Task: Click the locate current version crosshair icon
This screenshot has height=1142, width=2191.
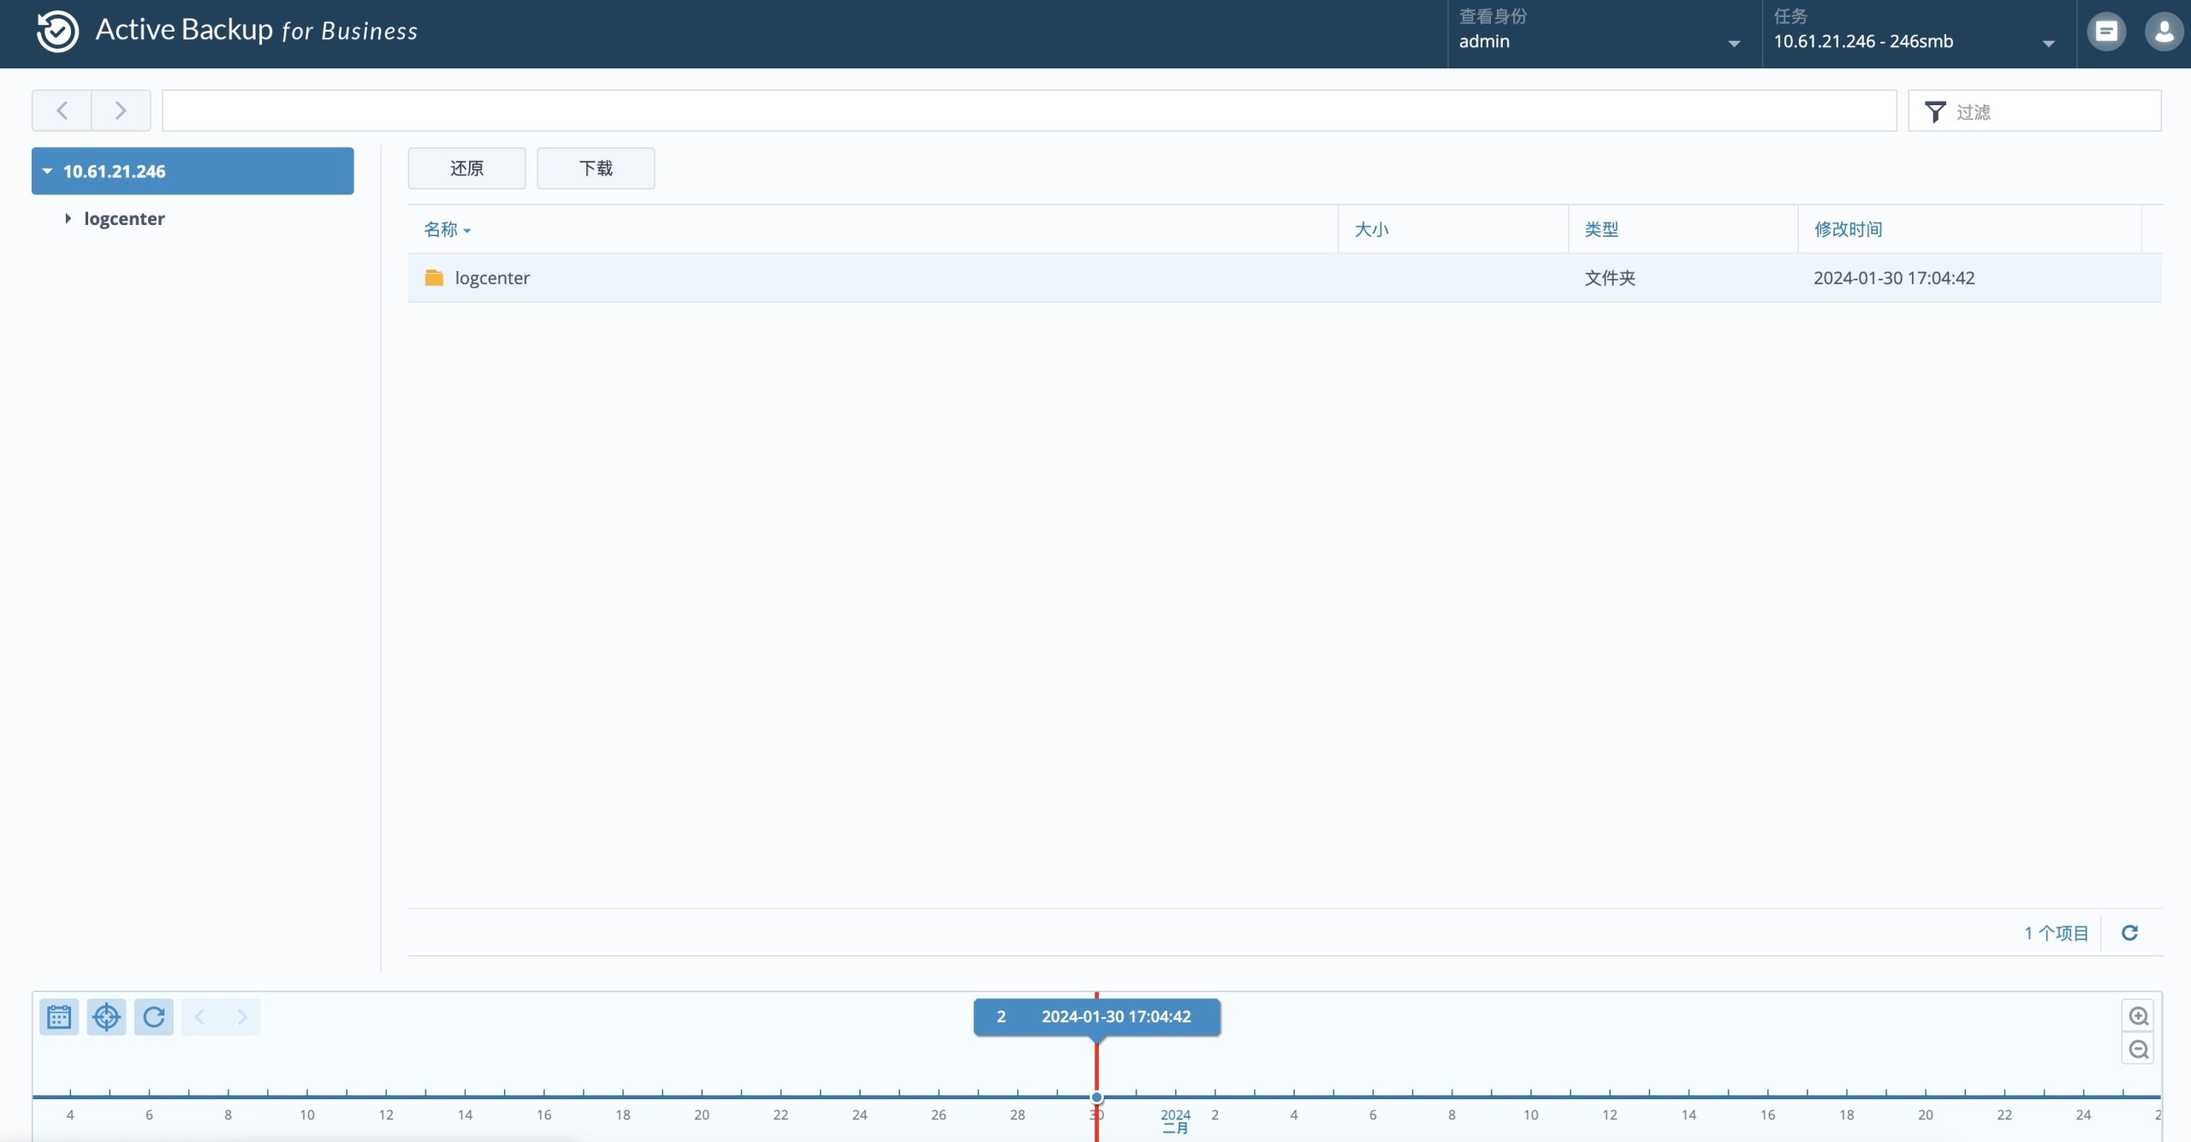Action: click(x=106, y=1017)
